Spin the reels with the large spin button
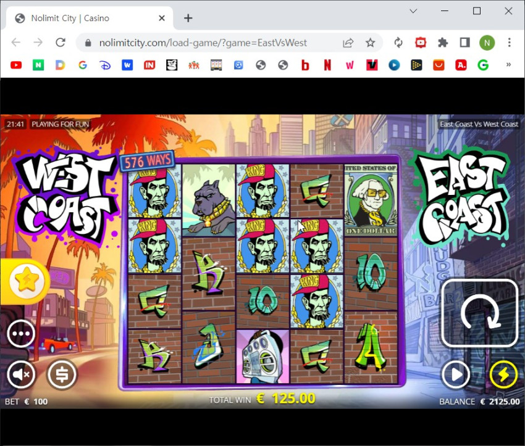The width and height of the screenshot is (525, 446). coord(480,313)
